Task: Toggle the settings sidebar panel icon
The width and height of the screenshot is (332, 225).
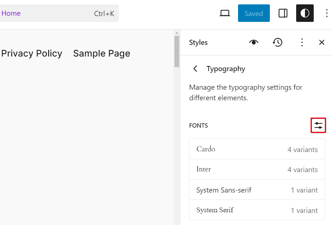Action: [283, 13]
